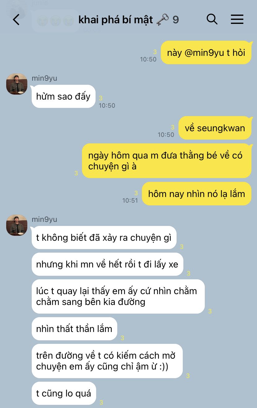Tap the @min9yu mention in yellow bubble

[204, 52]
